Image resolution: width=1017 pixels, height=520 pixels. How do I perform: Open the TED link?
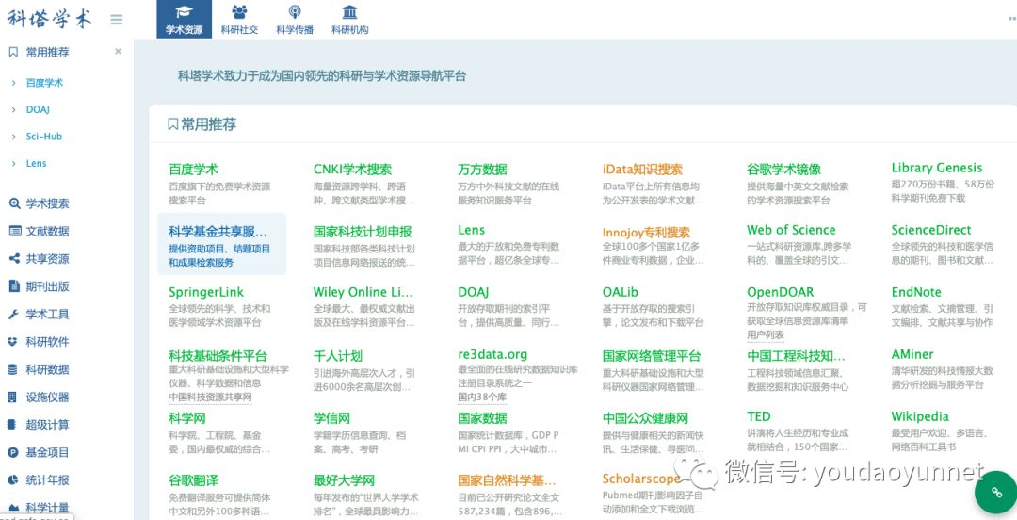(x=759, y=416)
